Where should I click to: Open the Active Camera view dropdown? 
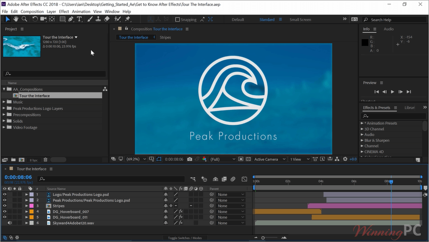tap(270, 159)
